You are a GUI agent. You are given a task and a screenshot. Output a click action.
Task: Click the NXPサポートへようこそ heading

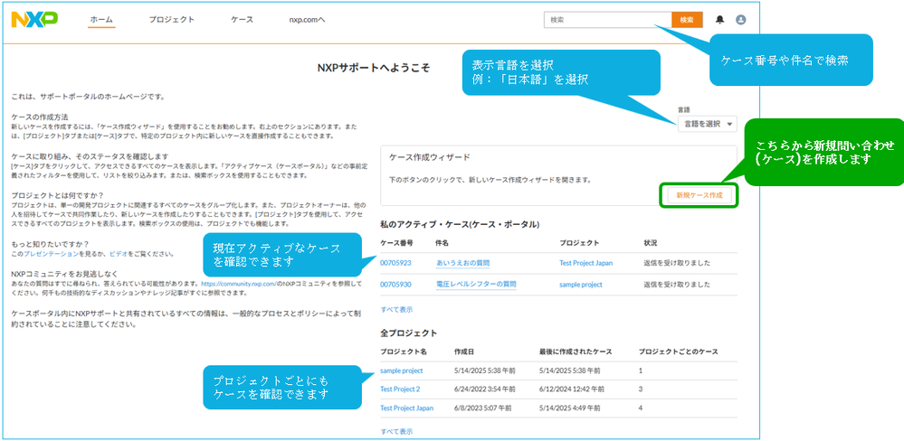click(x=374, y=68)
